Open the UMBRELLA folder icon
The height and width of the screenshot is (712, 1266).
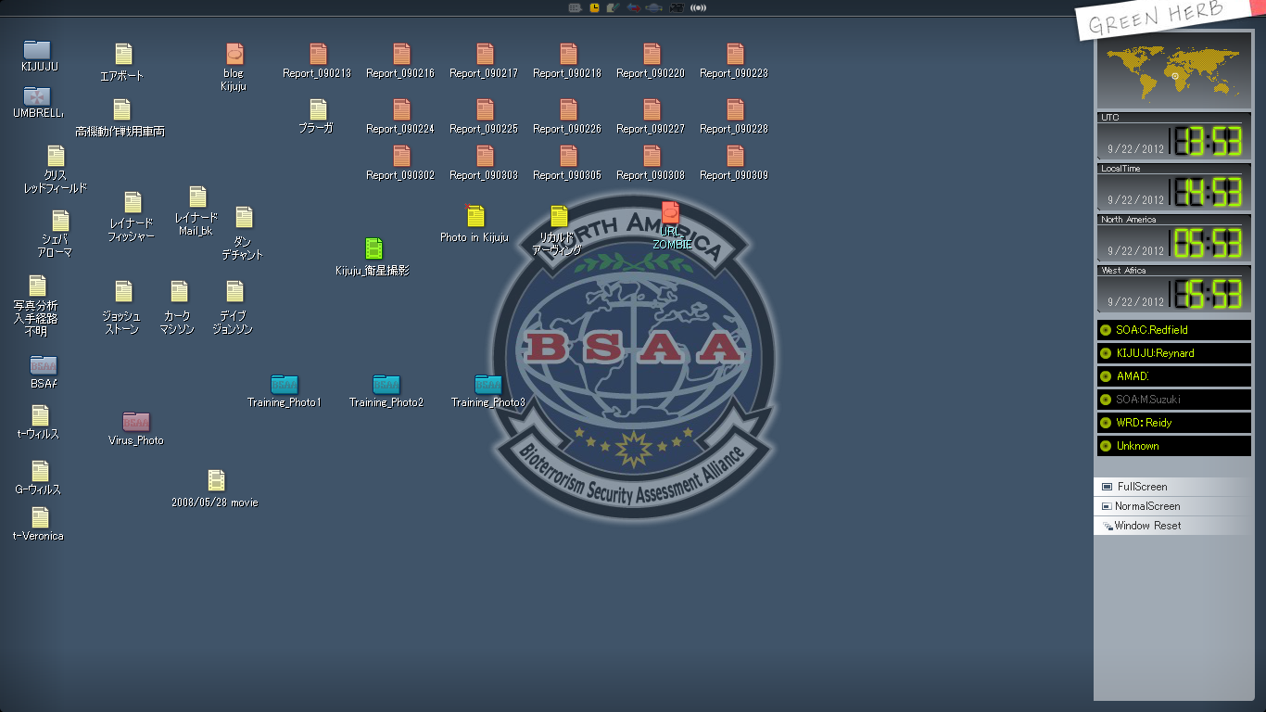coord(37,96)
